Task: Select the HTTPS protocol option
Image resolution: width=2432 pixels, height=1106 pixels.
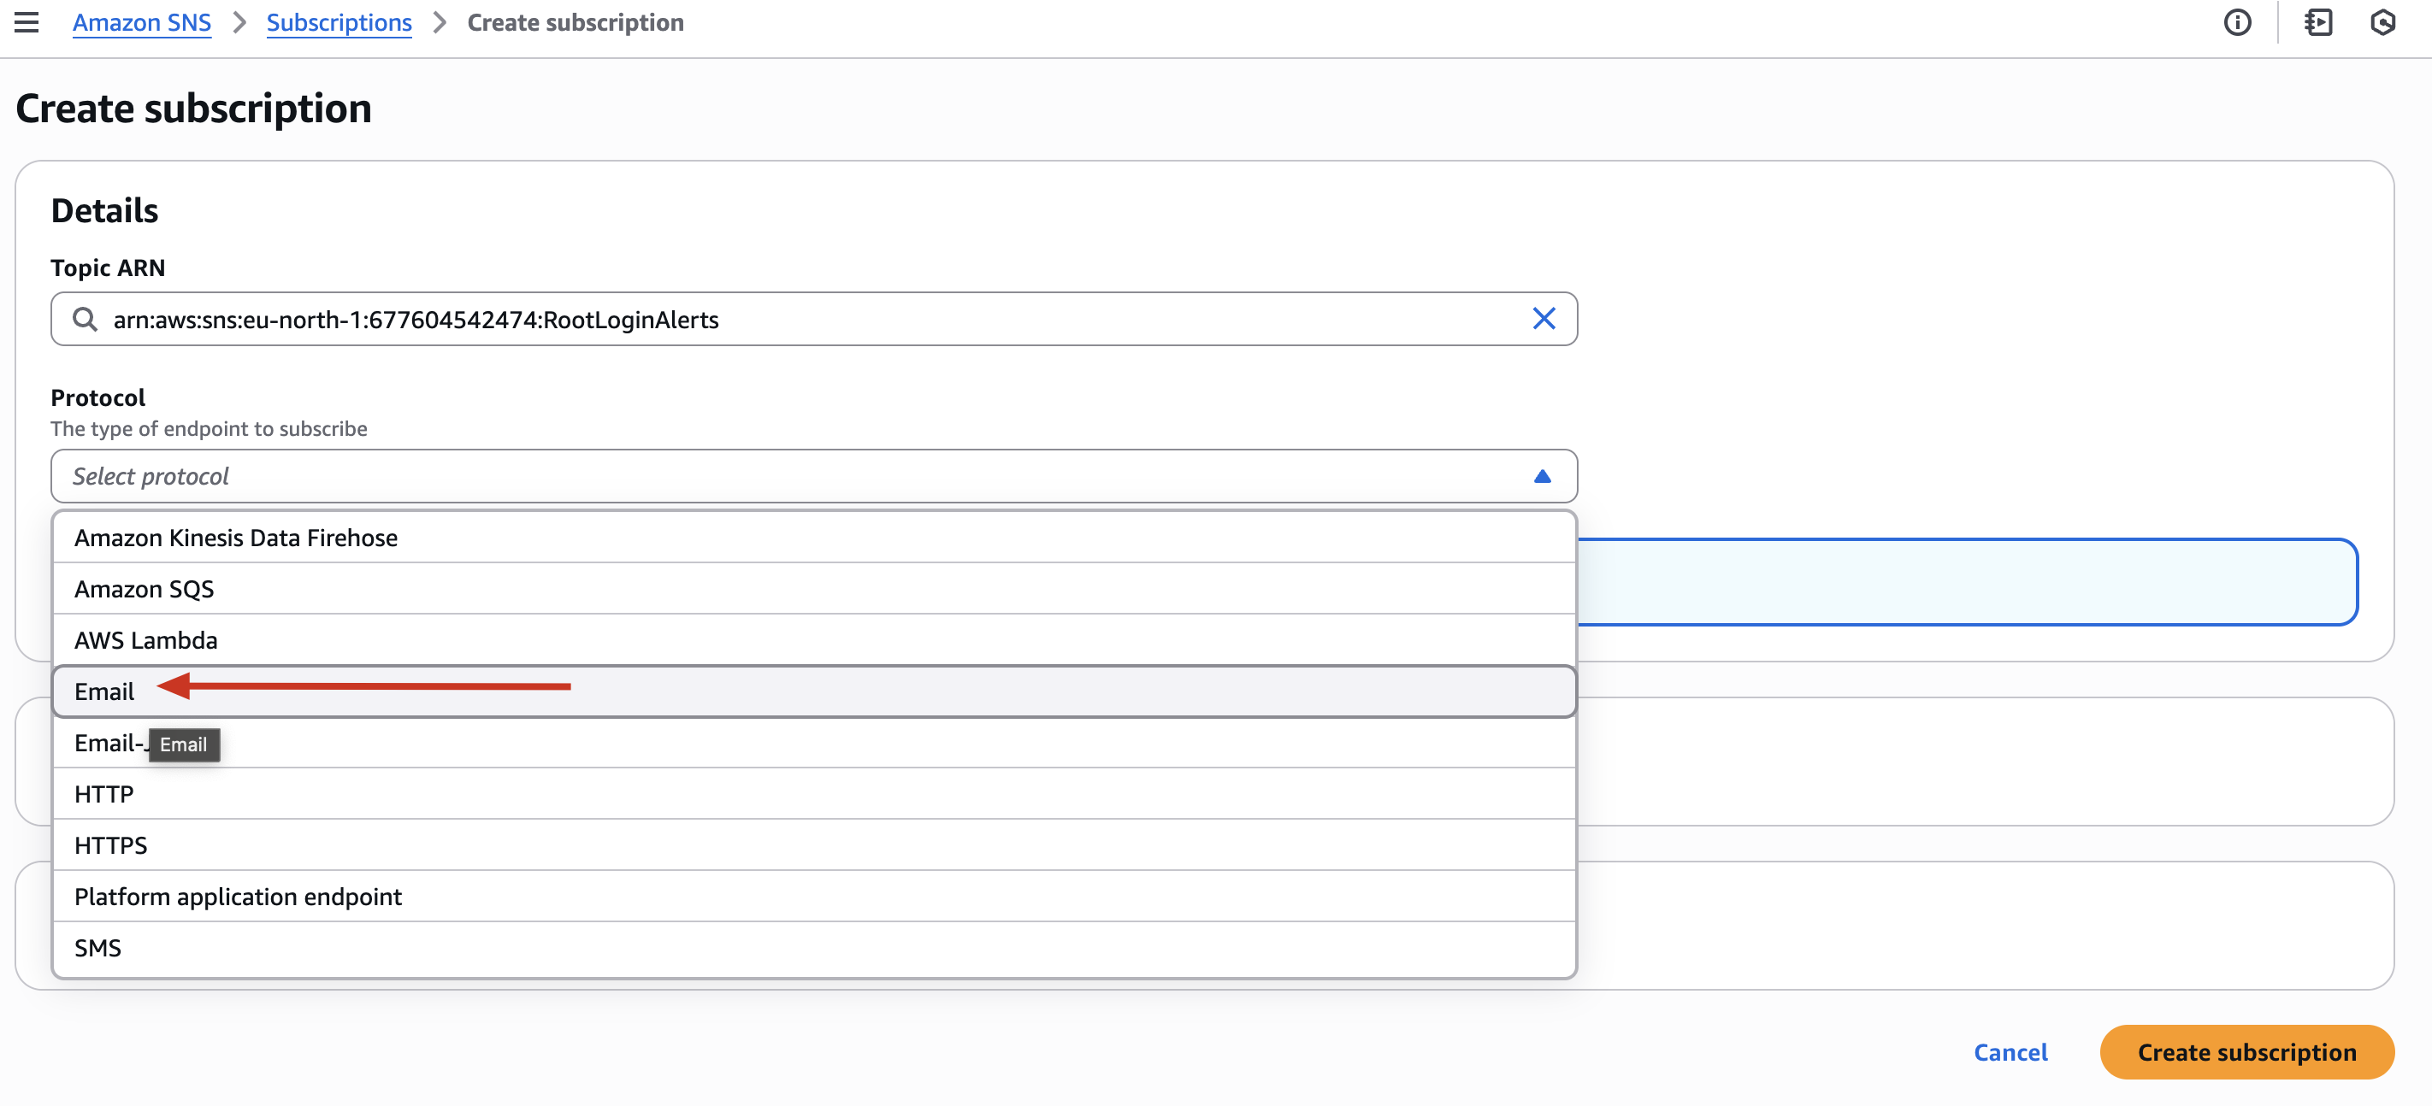Action: coord(814,845)
